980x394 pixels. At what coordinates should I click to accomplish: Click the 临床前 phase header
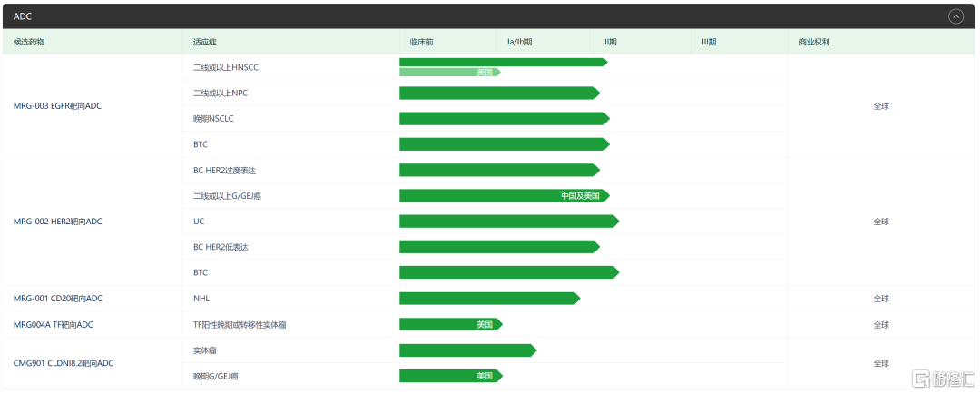[421, 42]
